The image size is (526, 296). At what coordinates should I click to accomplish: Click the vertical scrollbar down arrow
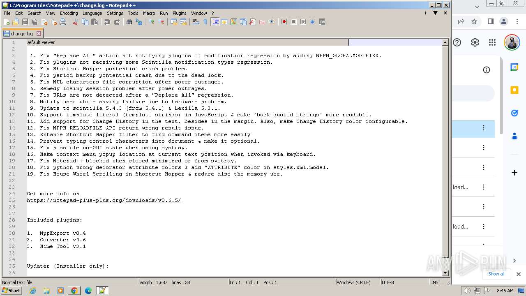[x=445, y=273]
